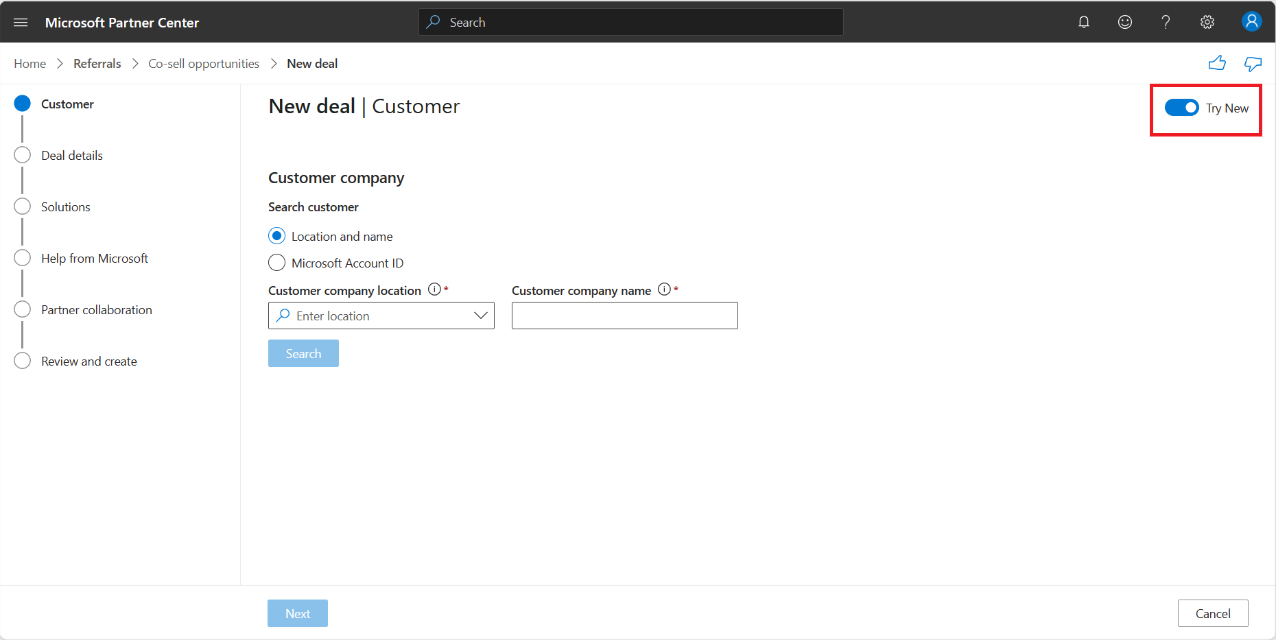Click the company location info icon
Image resolution: width=1276 pixels, height=640 pixels.
click(434, 289)
